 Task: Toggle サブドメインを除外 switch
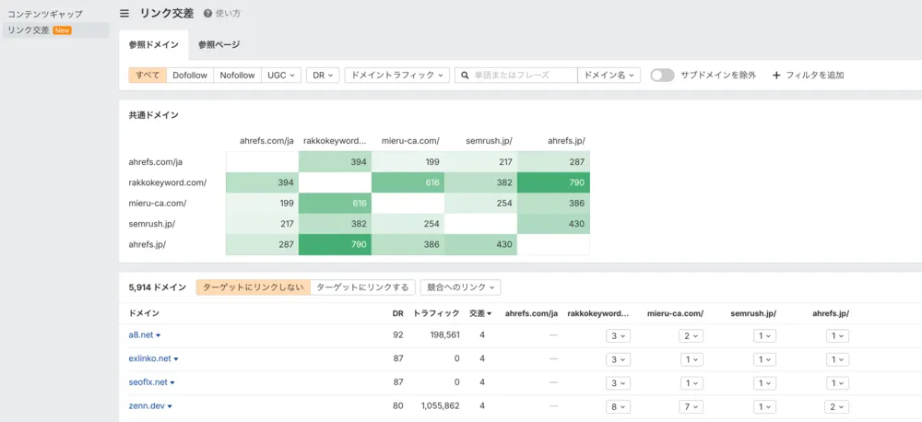tap(662, 76)
